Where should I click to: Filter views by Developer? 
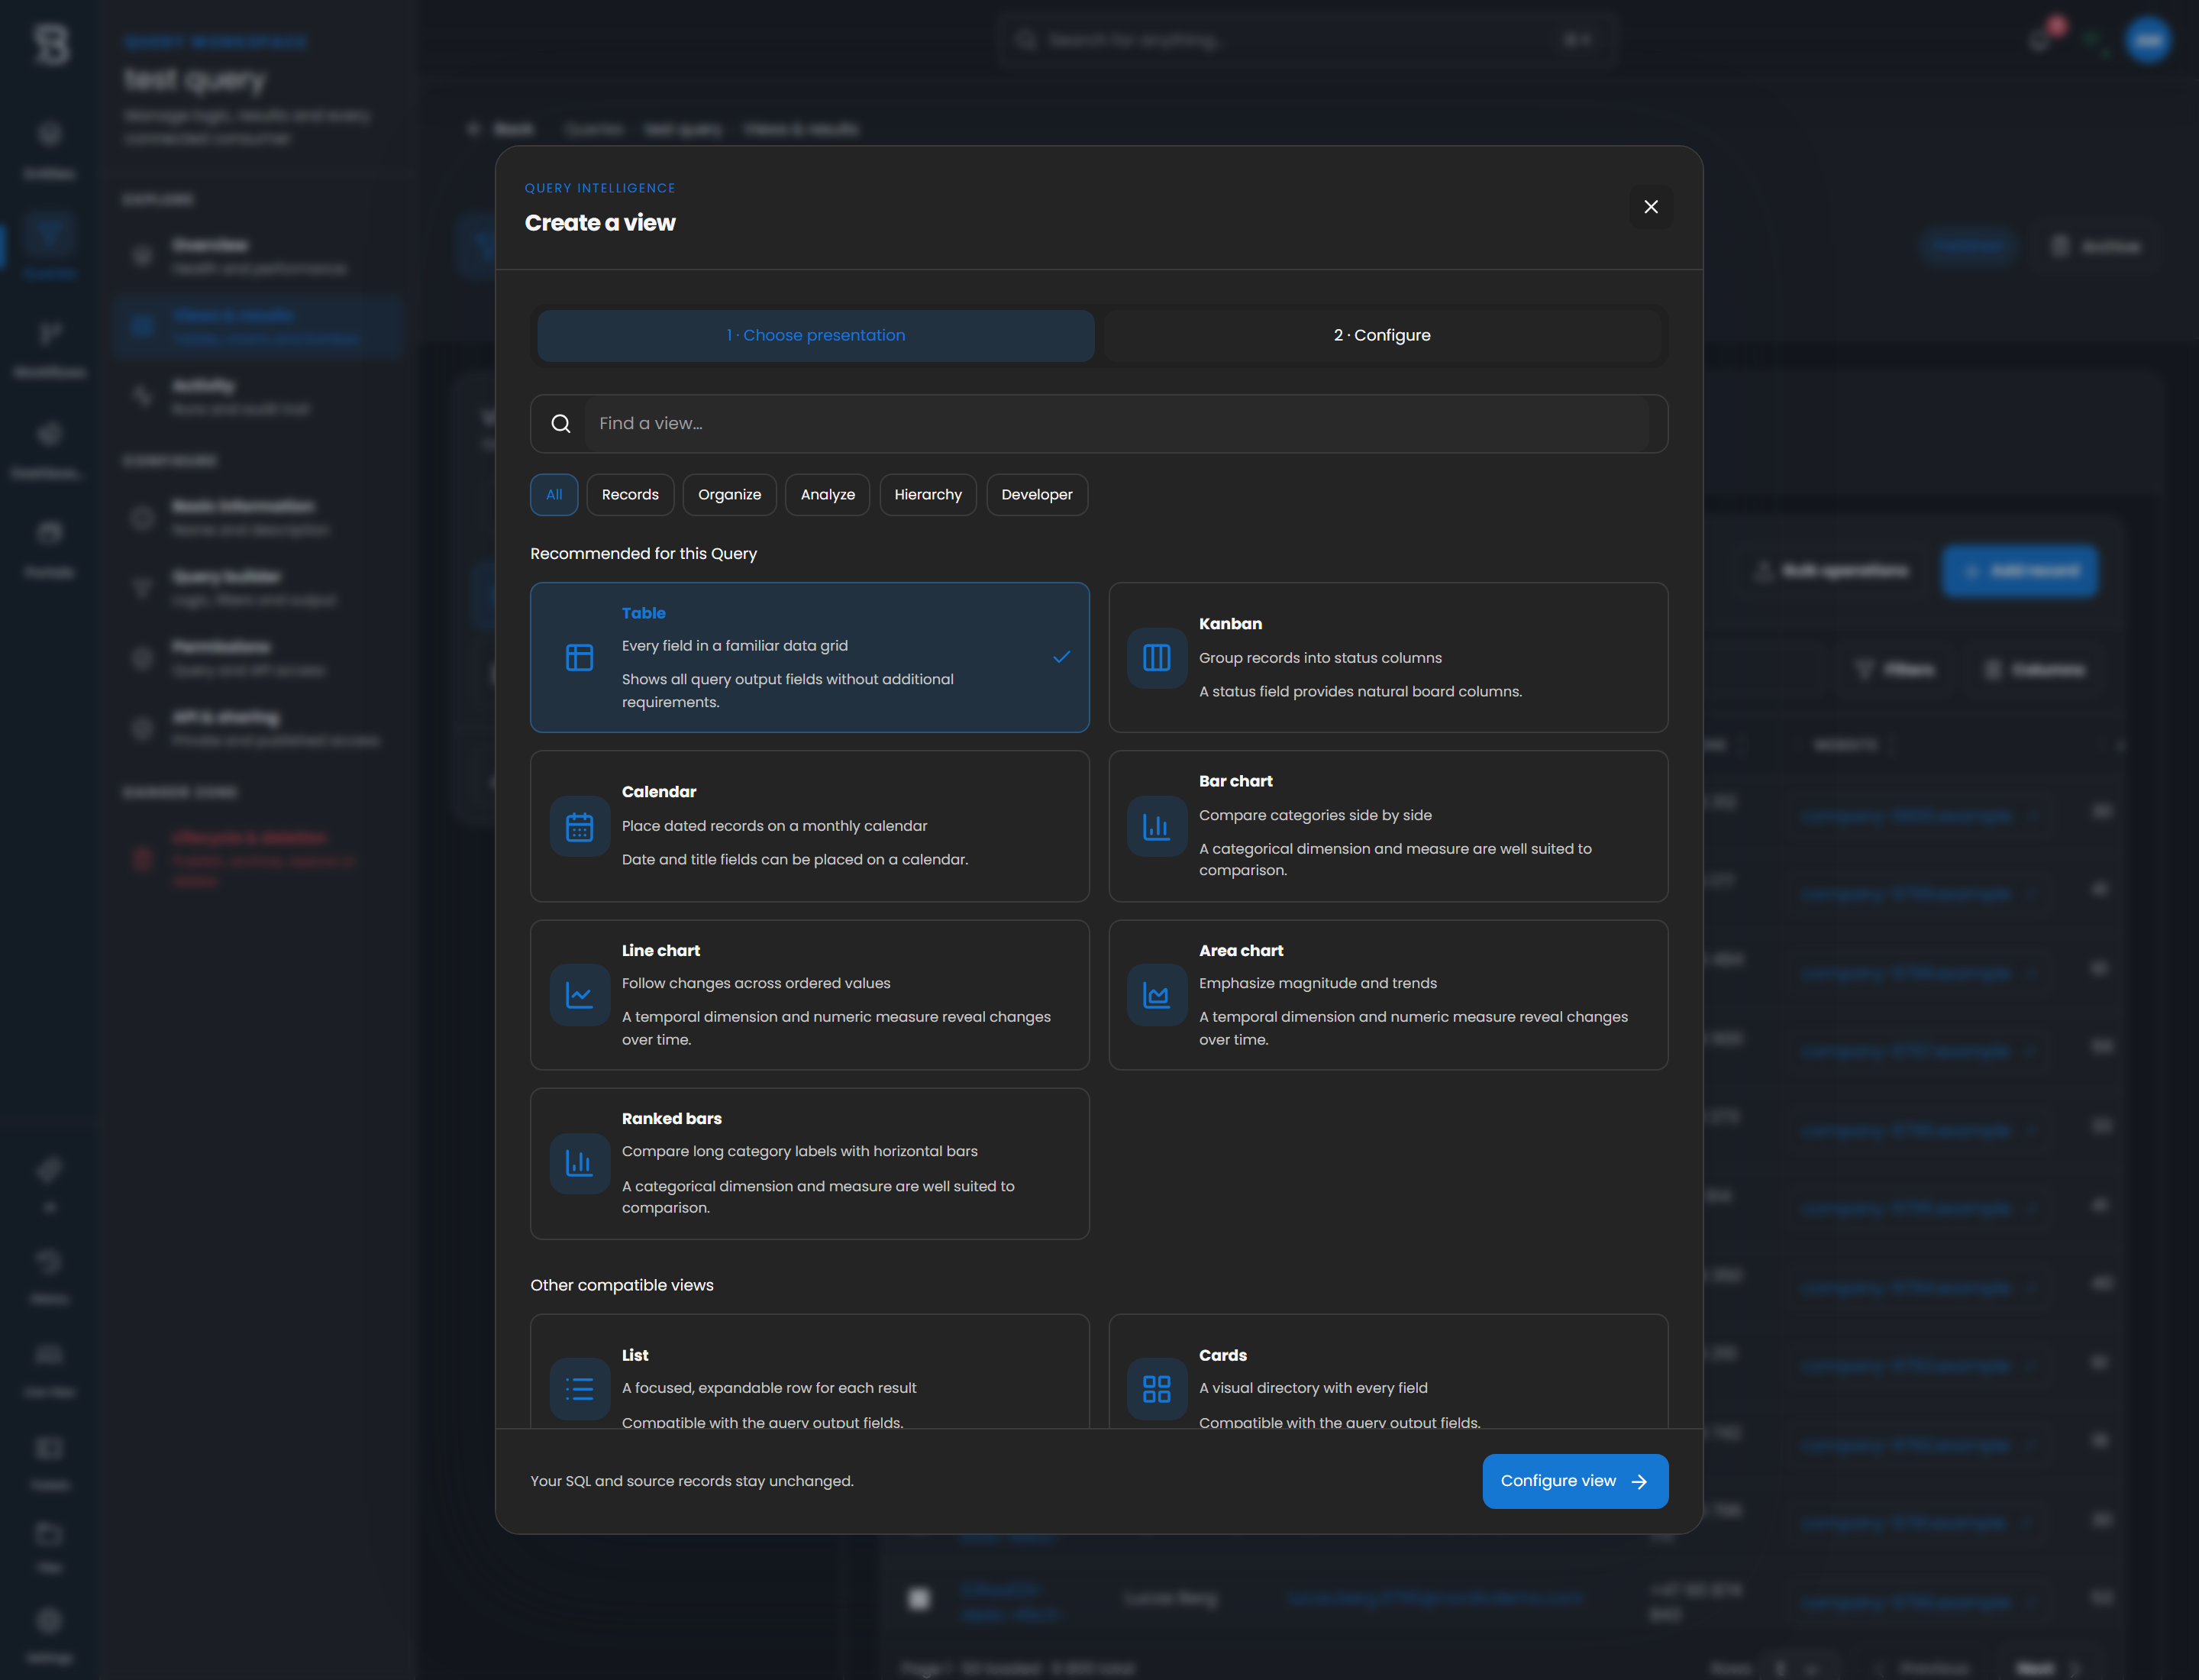click(x=1036, y=494)
